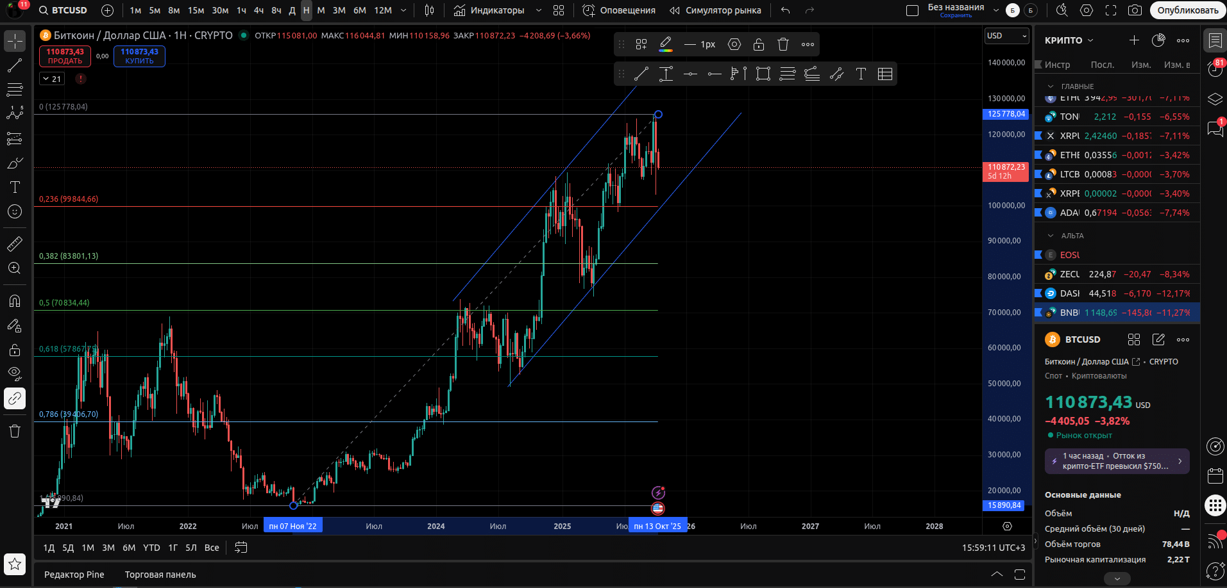Expand the КРИПТО watchlist dropdown
The image size is (1227, 588).
(x=1069, y=40)
